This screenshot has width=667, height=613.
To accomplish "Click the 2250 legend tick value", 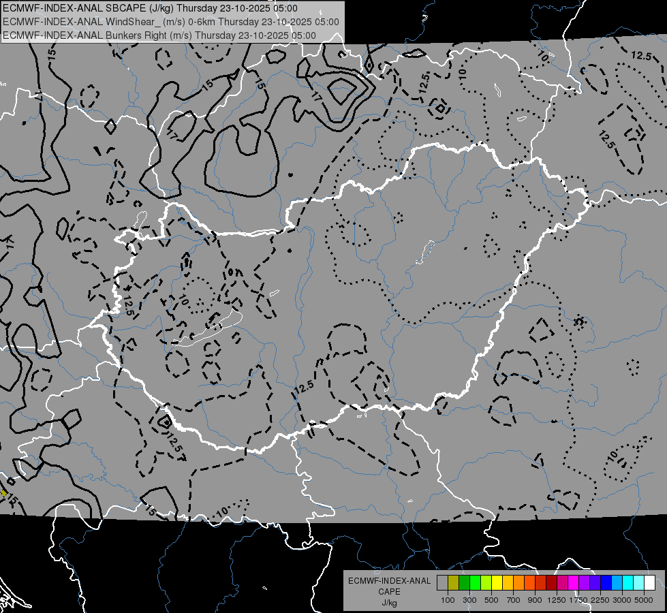I will [600, 600].
